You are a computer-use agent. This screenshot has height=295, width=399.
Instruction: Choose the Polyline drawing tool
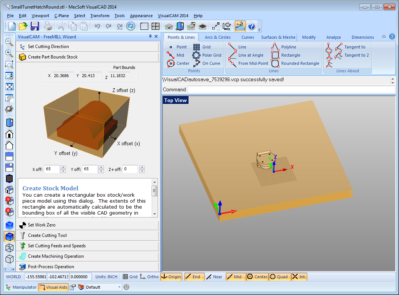pyautogui.click(x=284, y=47)
